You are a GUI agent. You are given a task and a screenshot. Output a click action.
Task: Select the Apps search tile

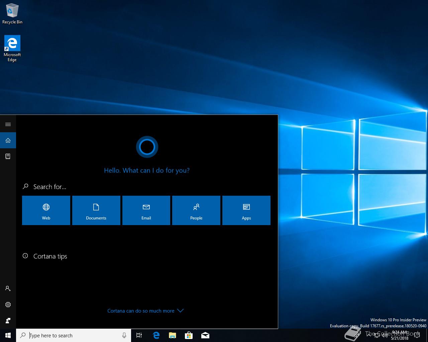[x=246, y=210]
